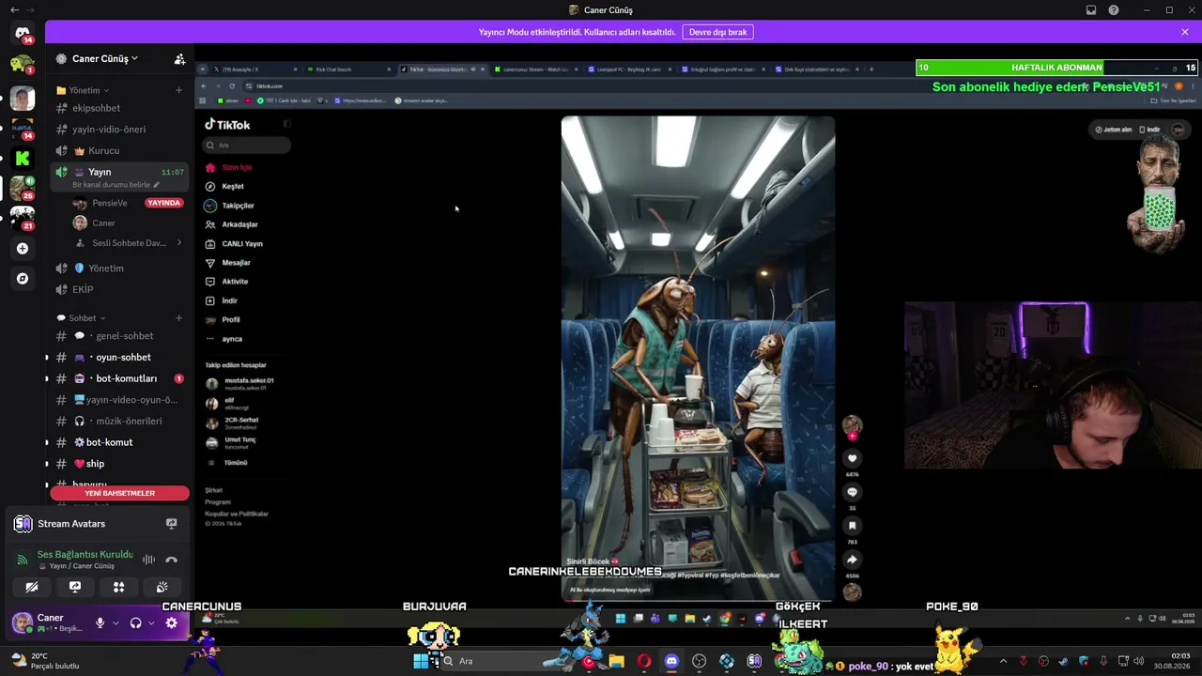Open comments on the streamed TikTok video
The image size is (1202, 676).
point(852,492)
